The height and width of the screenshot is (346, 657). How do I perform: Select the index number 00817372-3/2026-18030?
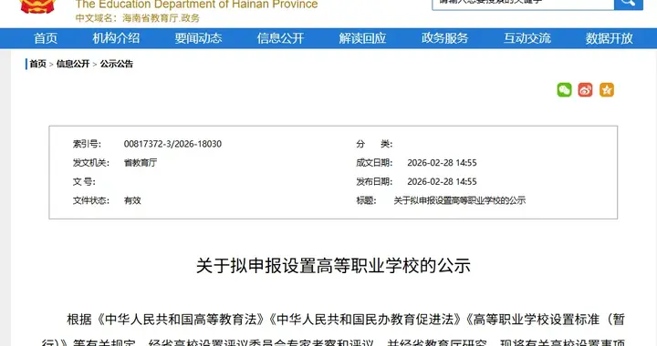pos(172,144)
